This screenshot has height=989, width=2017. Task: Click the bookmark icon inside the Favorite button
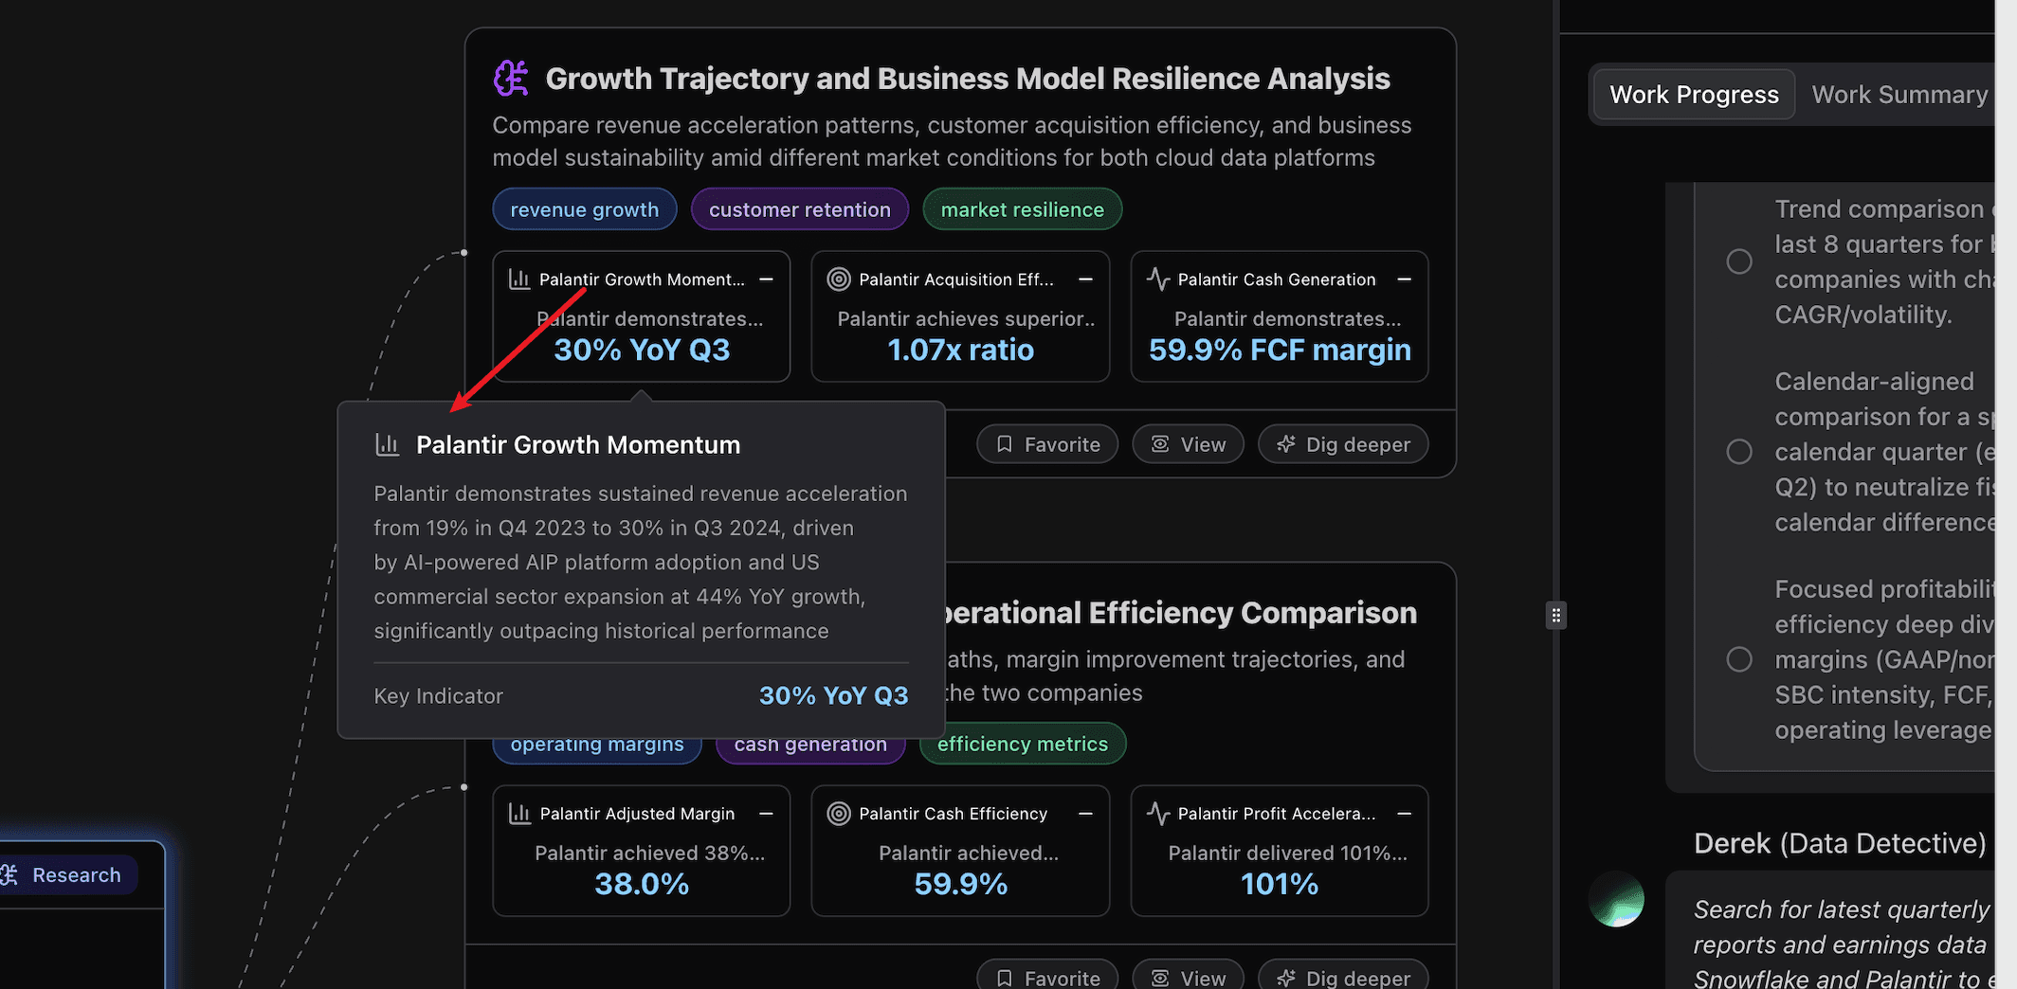point(1005,443)
